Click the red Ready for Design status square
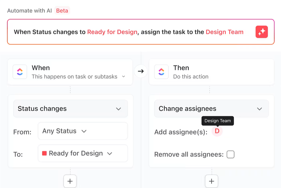 coord(45,153)
